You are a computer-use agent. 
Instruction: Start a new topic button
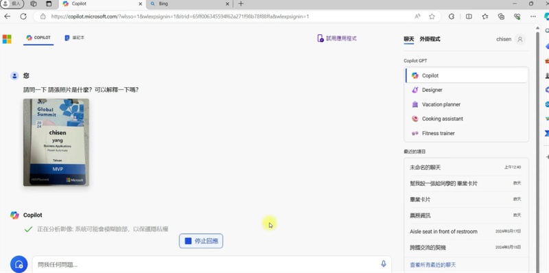coord(19,264)
